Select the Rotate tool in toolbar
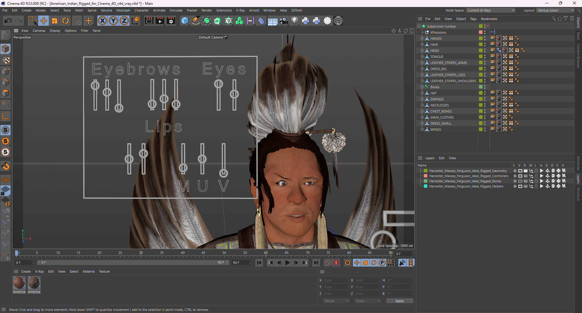 pos(65,21)
